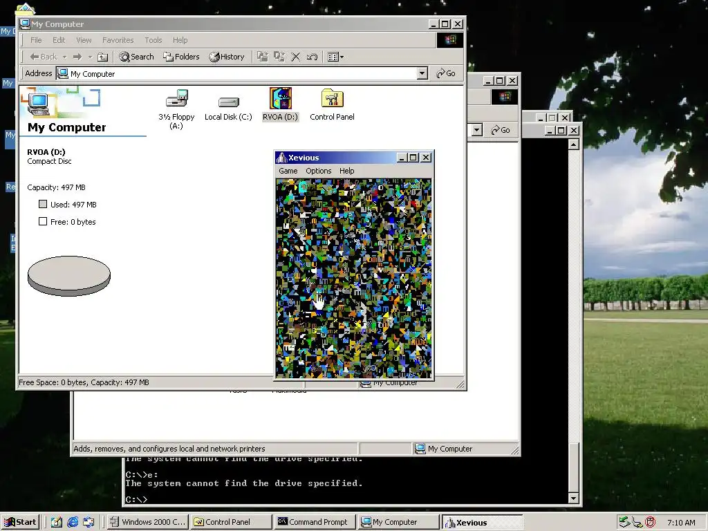Click the Xevious taskbar button

[x=482, y=523]
